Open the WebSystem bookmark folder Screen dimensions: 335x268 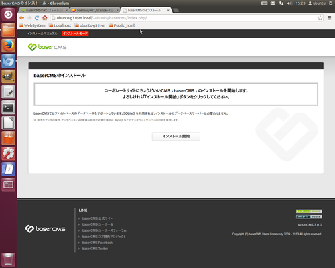[32, 25]
